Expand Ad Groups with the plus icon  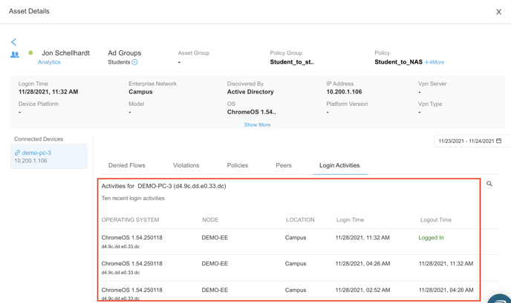(x=134, y=62)
